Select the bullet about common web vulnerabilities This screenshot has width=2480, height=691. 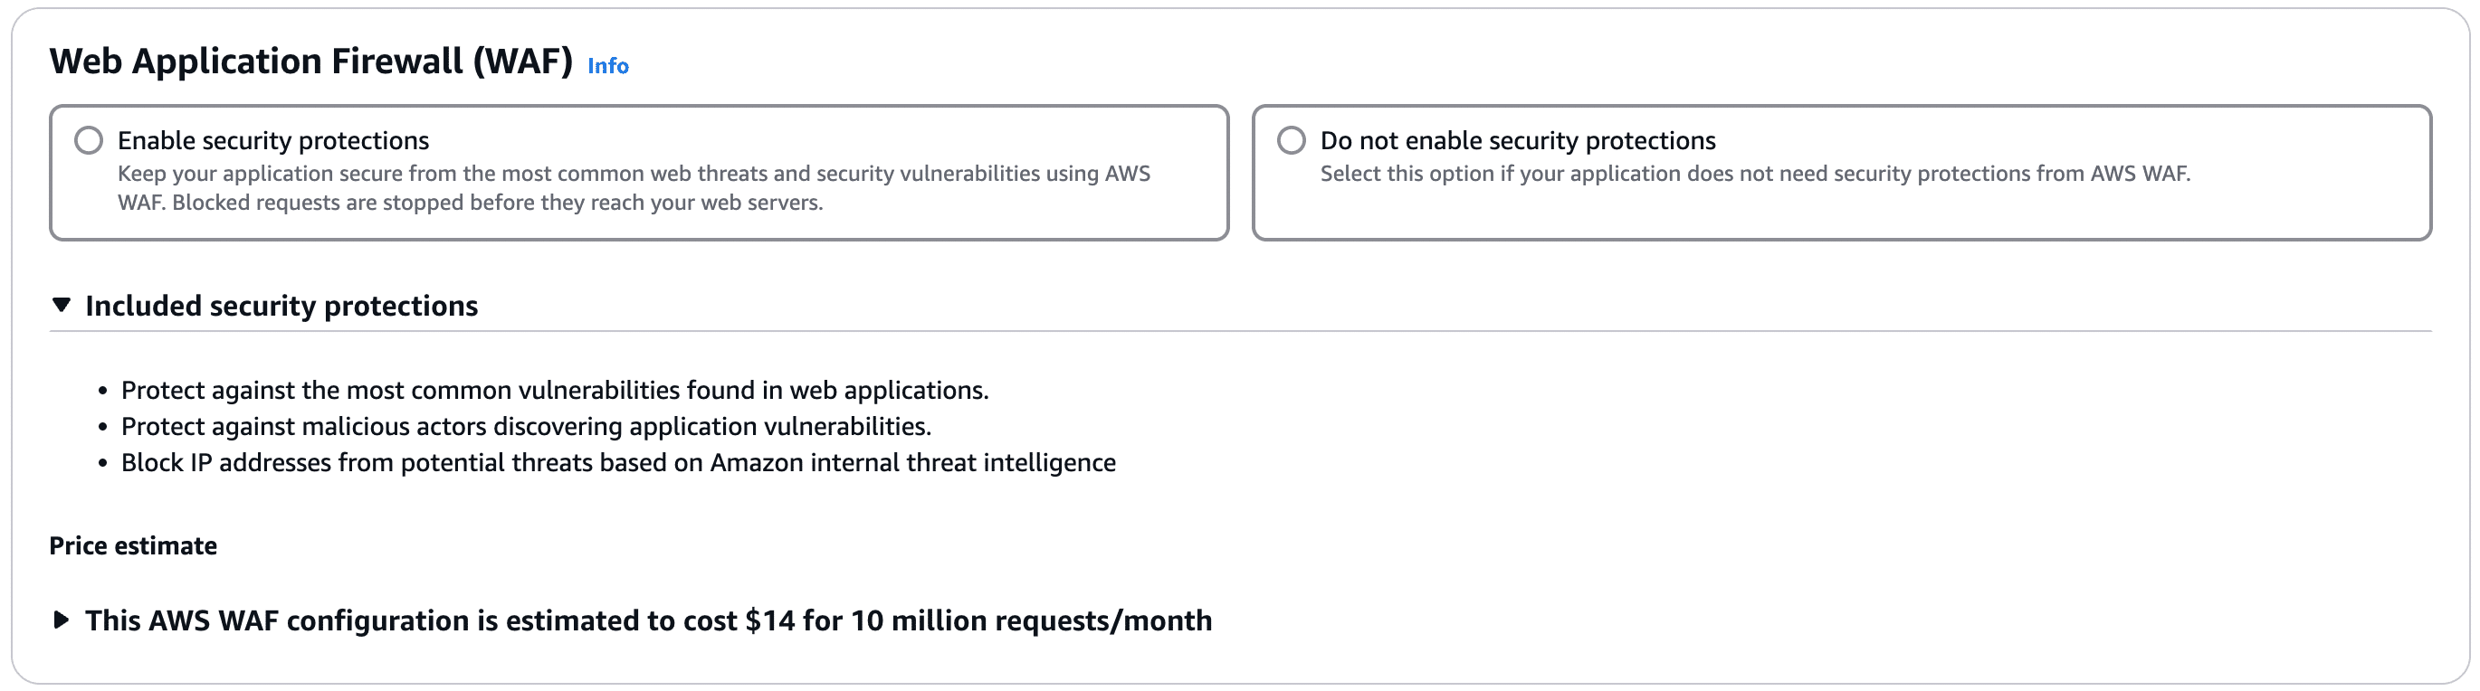(555, 391)
